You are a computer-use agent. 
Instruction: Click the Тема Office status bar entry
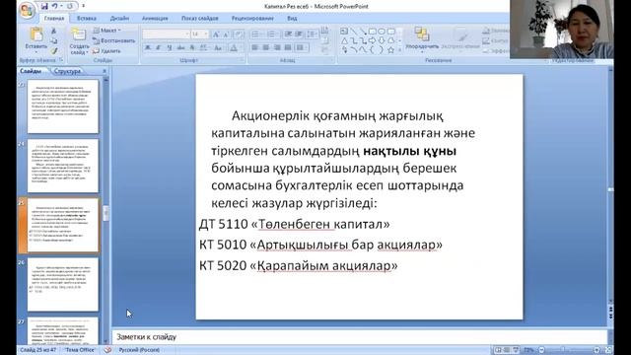point(80,350)
